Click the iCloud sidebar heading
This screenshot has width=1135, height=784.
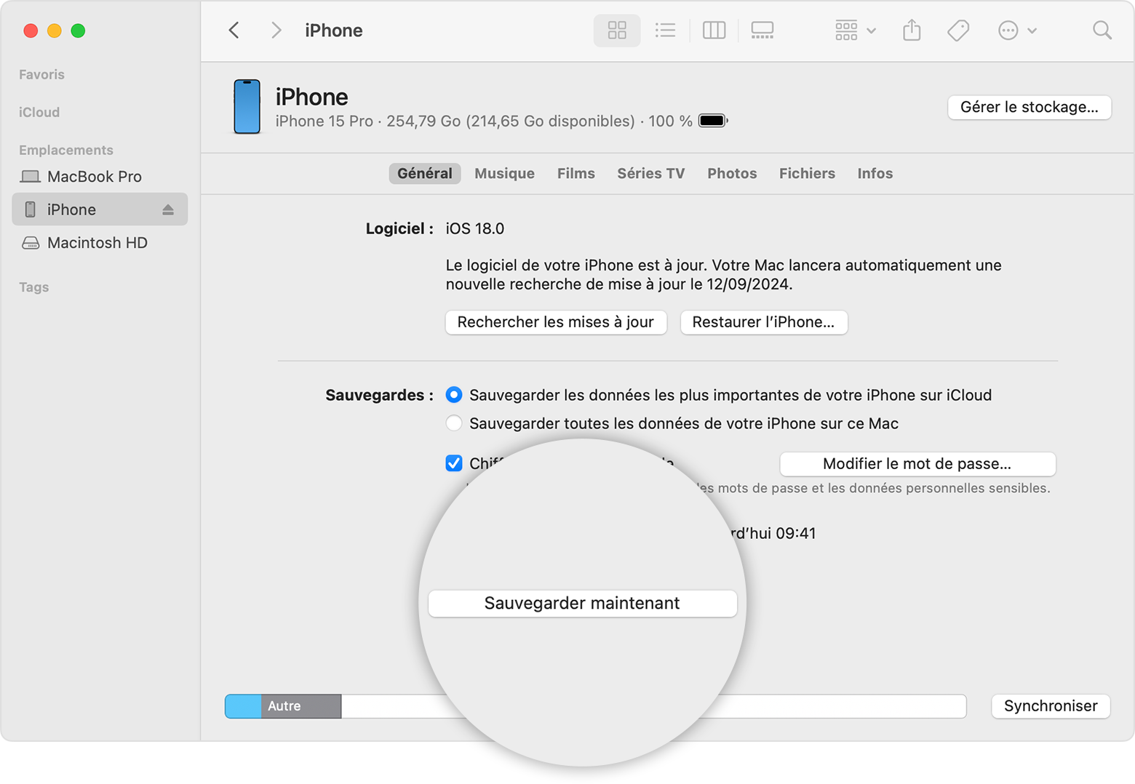click(39, 112)
